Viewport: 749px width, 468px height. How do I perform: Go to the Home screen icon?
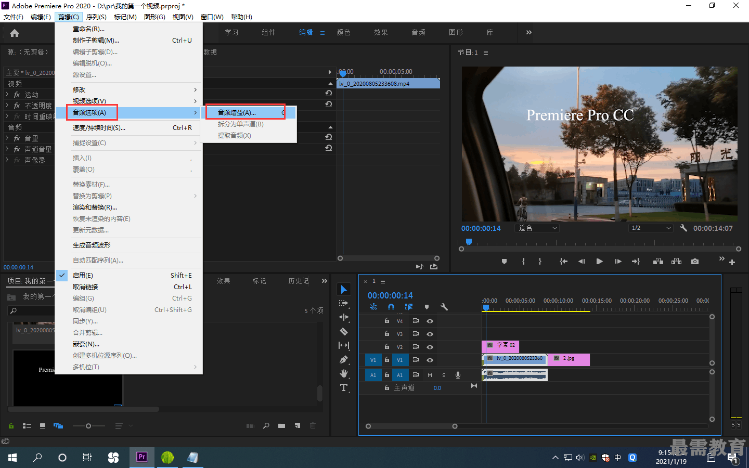(15, 33)
